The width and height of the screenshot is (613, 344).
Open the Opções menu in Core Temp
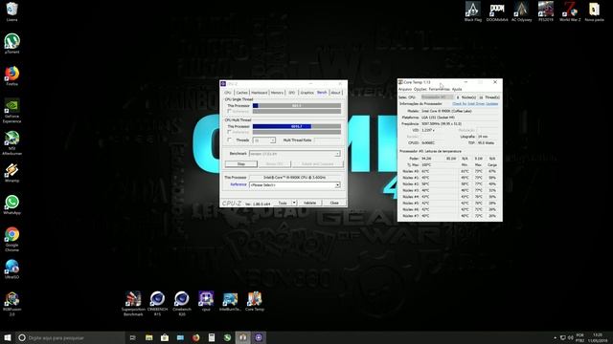420,89
